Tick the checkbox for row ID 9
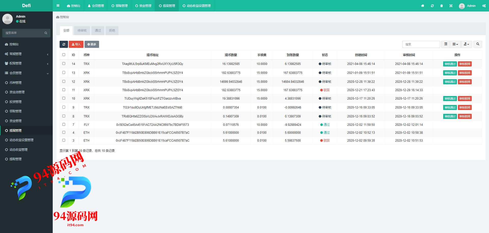489x233 pixels. click(x=64, y=107)
